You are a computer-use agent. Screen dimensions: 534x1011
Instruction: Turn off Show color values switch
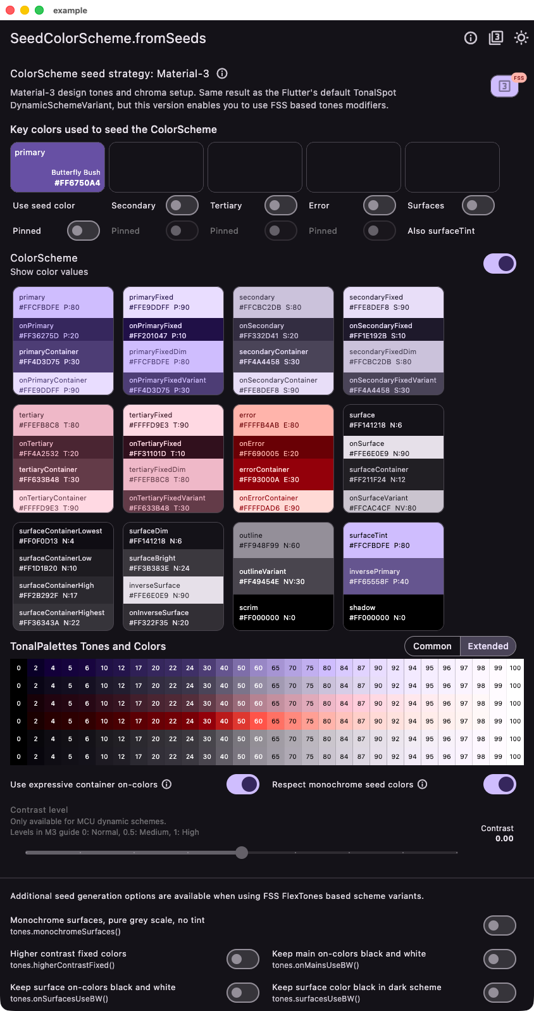click(500, 264)
